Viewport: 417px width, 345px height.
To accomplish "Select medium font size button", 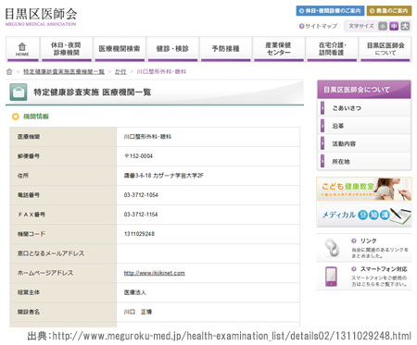I will 394,26.
